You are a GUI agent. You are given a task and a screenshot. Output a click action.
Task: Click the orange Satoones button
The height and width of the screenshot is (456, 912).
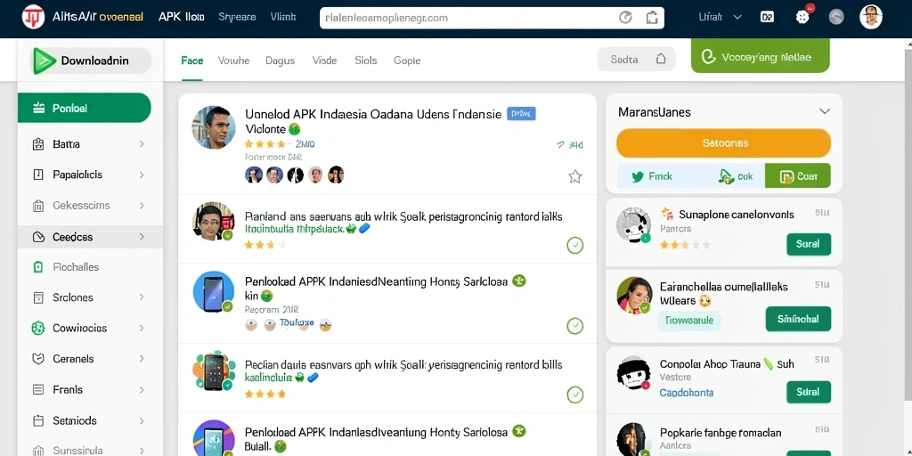pos(723,143)
